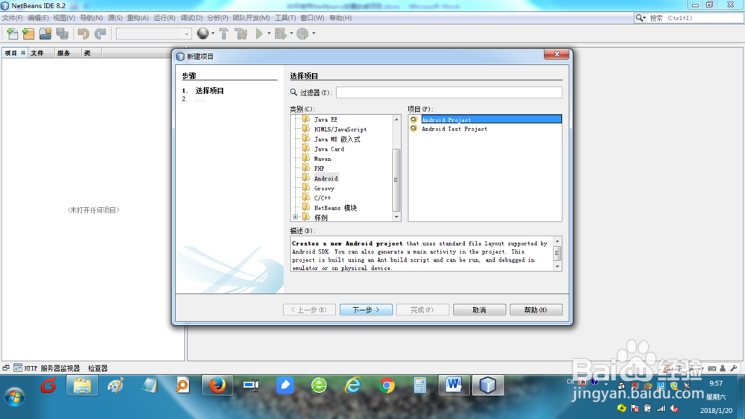Screen dimensions: 745x419
Task: Select the PHP category
Action: [320, 168]
